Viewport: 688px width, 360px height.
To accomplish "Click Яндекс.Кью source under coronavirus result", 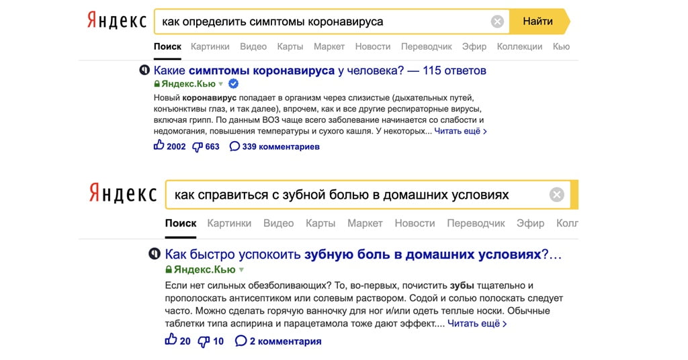I will [188, 84].
